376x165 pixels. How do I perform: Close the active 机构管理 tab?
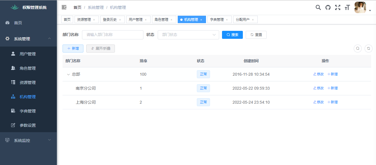(x=201, y=20)
